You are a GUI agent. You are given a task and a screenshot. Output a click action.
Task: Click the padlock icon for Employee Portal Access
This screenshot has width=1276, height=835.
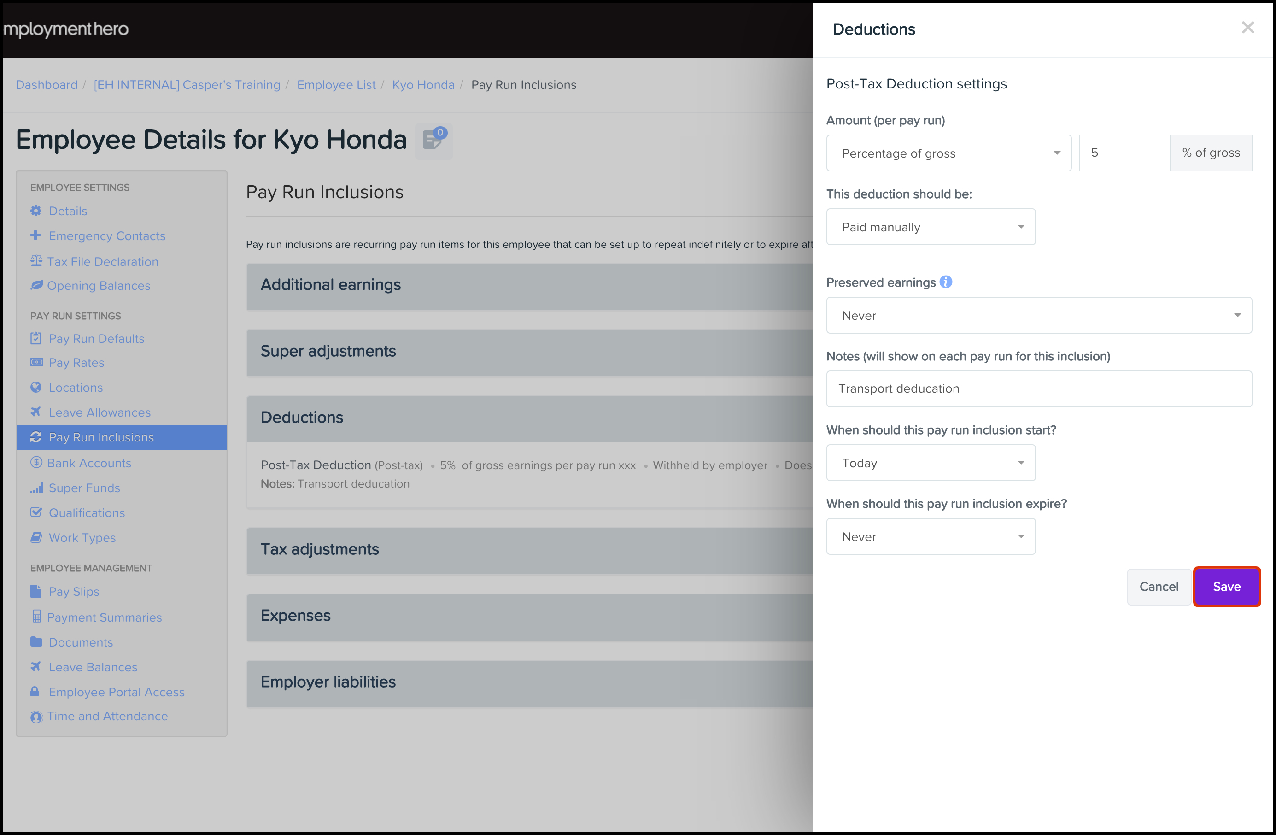(35, 691)
